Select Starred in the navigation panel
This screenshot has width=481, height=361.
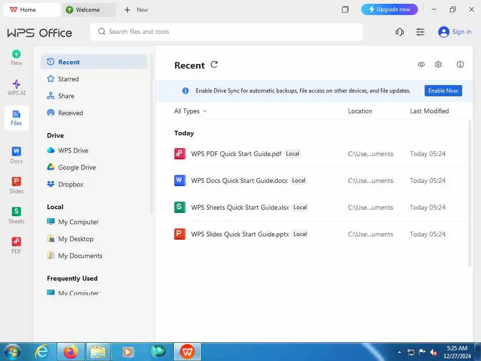click(94, 79)
